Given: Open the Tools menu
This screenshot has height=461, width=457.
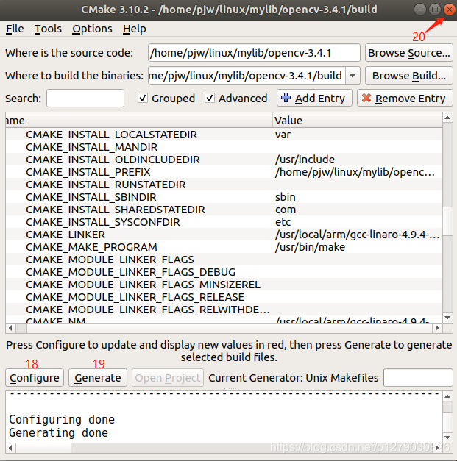Looking at the screenshot, I should point(48,29).
